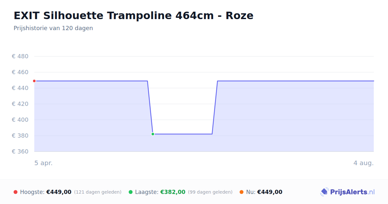
Task: Click the red dot beside Hoogste
Action: coord(16,192)
